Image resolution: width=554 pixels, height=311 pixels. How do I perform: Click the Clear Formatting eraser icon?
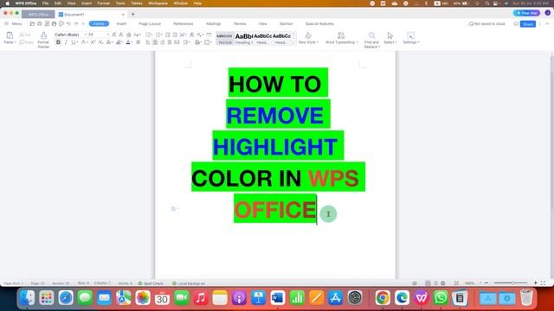(x=129, y=35)
